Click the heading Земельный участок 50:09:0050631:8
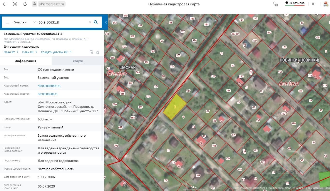The width and height of the screenshot is (330, 191). pos(33,34)
